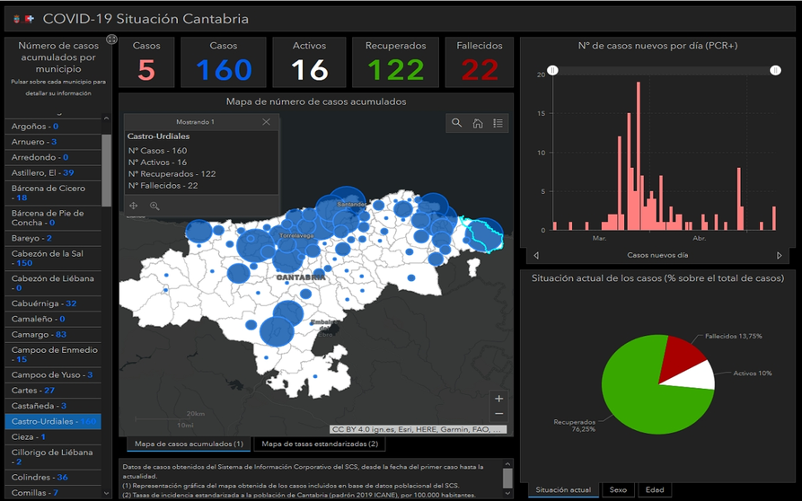This screenshot has height=501, width=802.
Task: Click the Cantabria flag icon in header
Action: pyautogui.click(x=16, y=19)
